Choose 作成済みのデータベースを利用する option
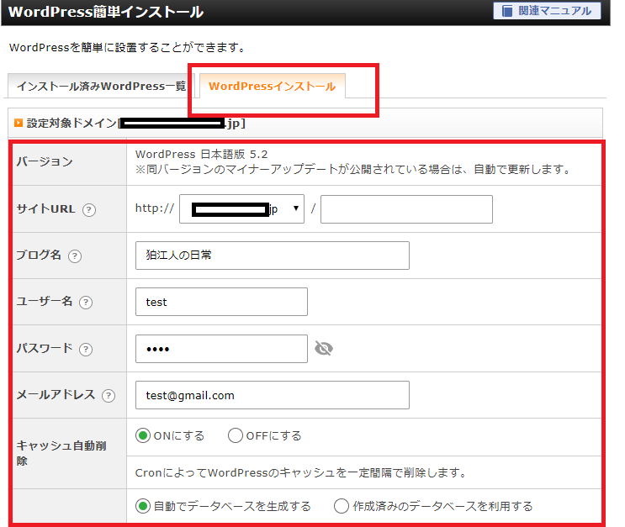 pos(342,506)
